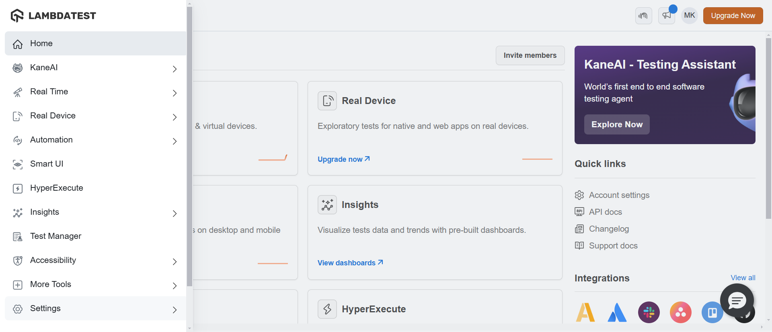Expand the Real Time submenu arrow
Image resolution: width=772 pixels, height=332 pixels.
pos(175,93)
